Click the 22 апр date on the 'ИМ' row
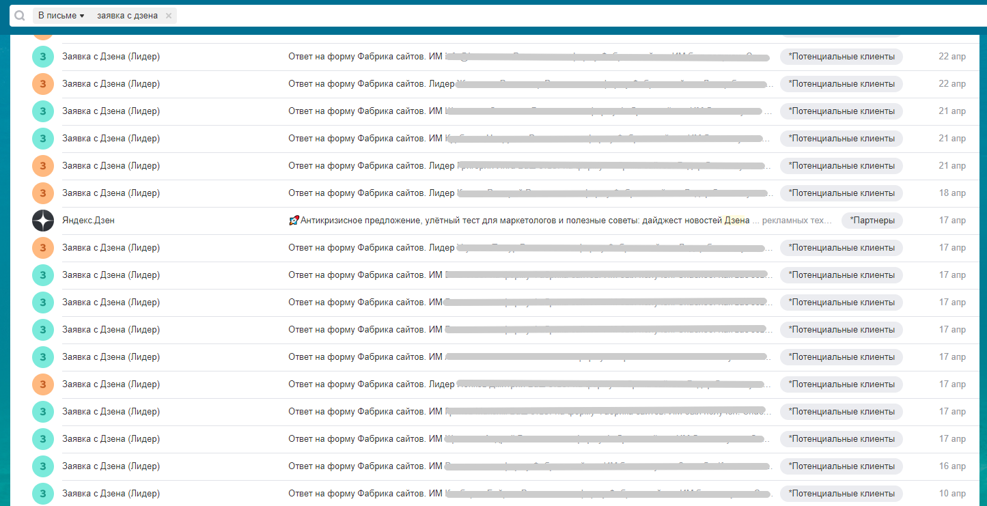The image size is (987, 506). [952, 57]
